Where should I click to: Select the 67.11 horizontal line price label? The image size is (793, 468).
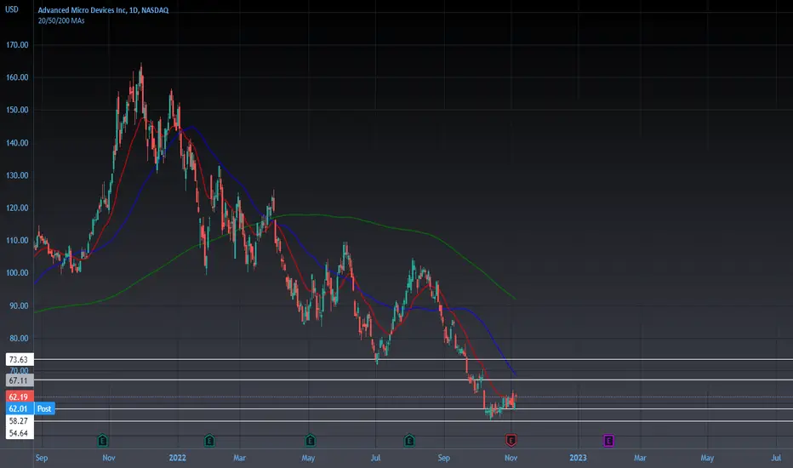pos(20,380)
